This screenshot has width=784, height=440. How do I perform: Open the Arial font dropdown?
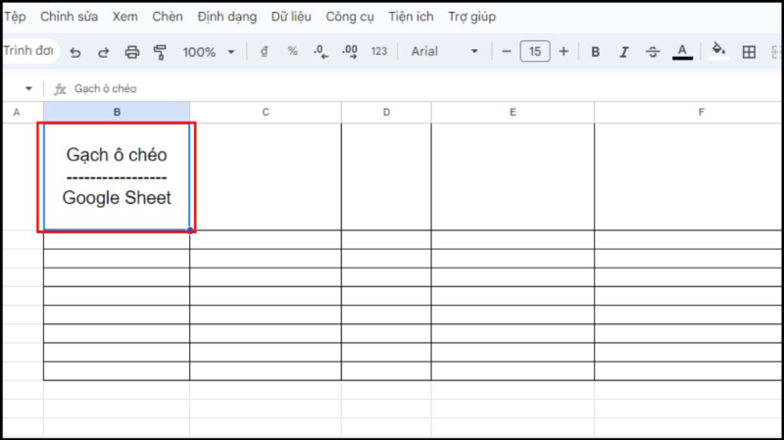click(445, 52)
